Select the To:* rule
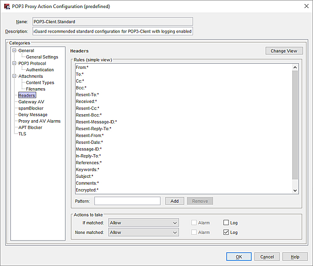This screenshot has width=313, height=266. pyautogui.click(x=184, y=74)
